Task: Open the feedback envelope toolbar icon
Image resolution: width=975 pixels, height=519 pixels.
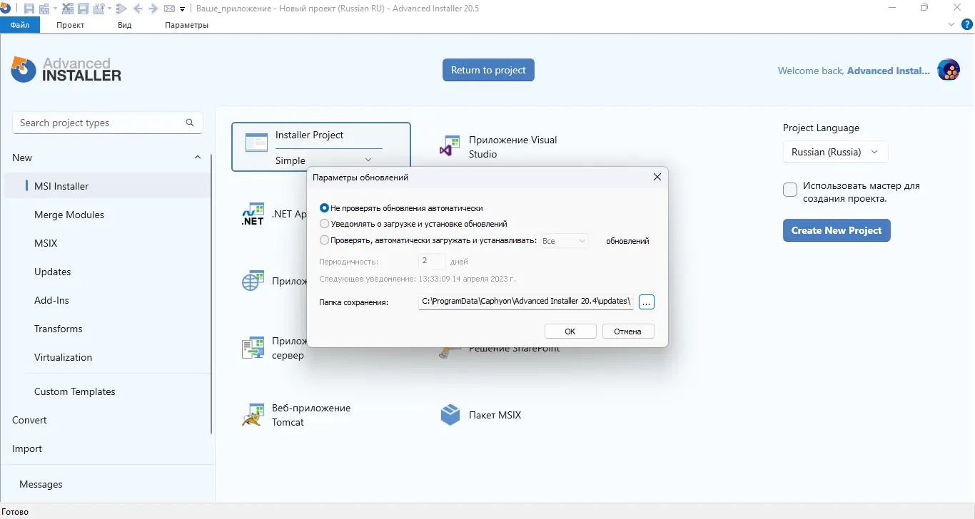Action: [169, 8]
